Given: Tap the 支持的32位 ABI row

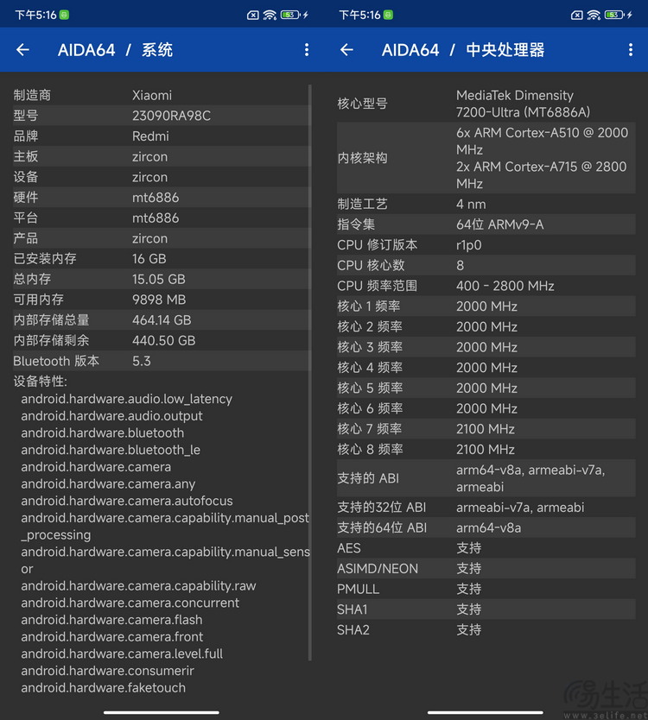Looking at the screenshot, I should pos(486,508).
